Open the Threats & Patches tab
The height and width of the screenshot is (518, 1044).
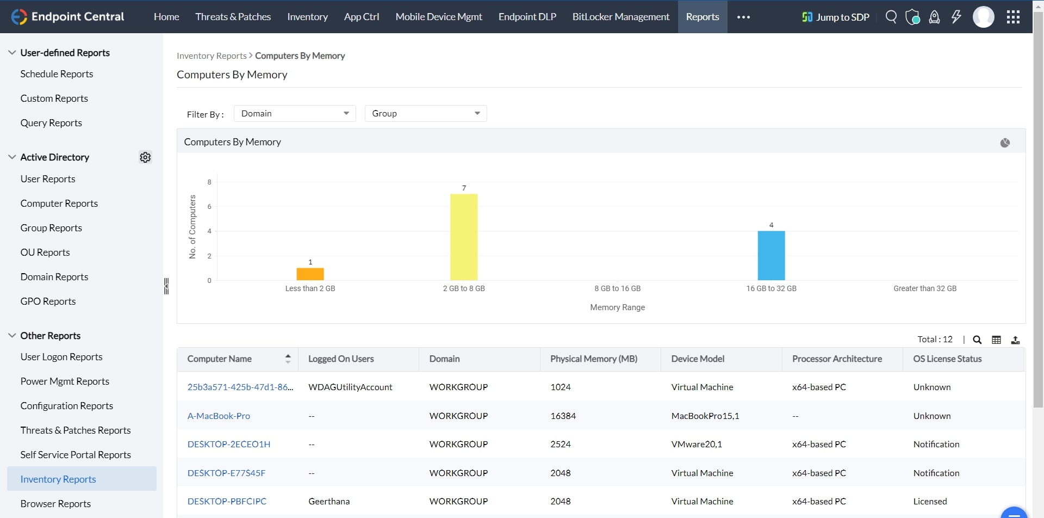click(233, 17)
